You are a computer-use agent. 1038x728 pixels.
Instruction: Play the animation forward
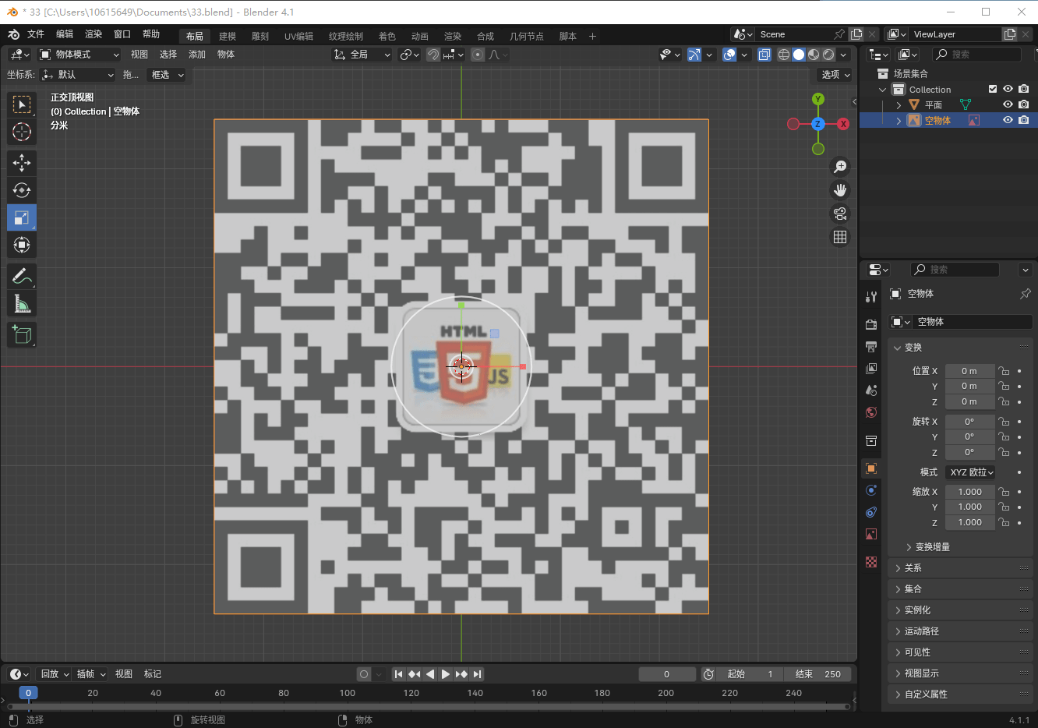(445, 674)
